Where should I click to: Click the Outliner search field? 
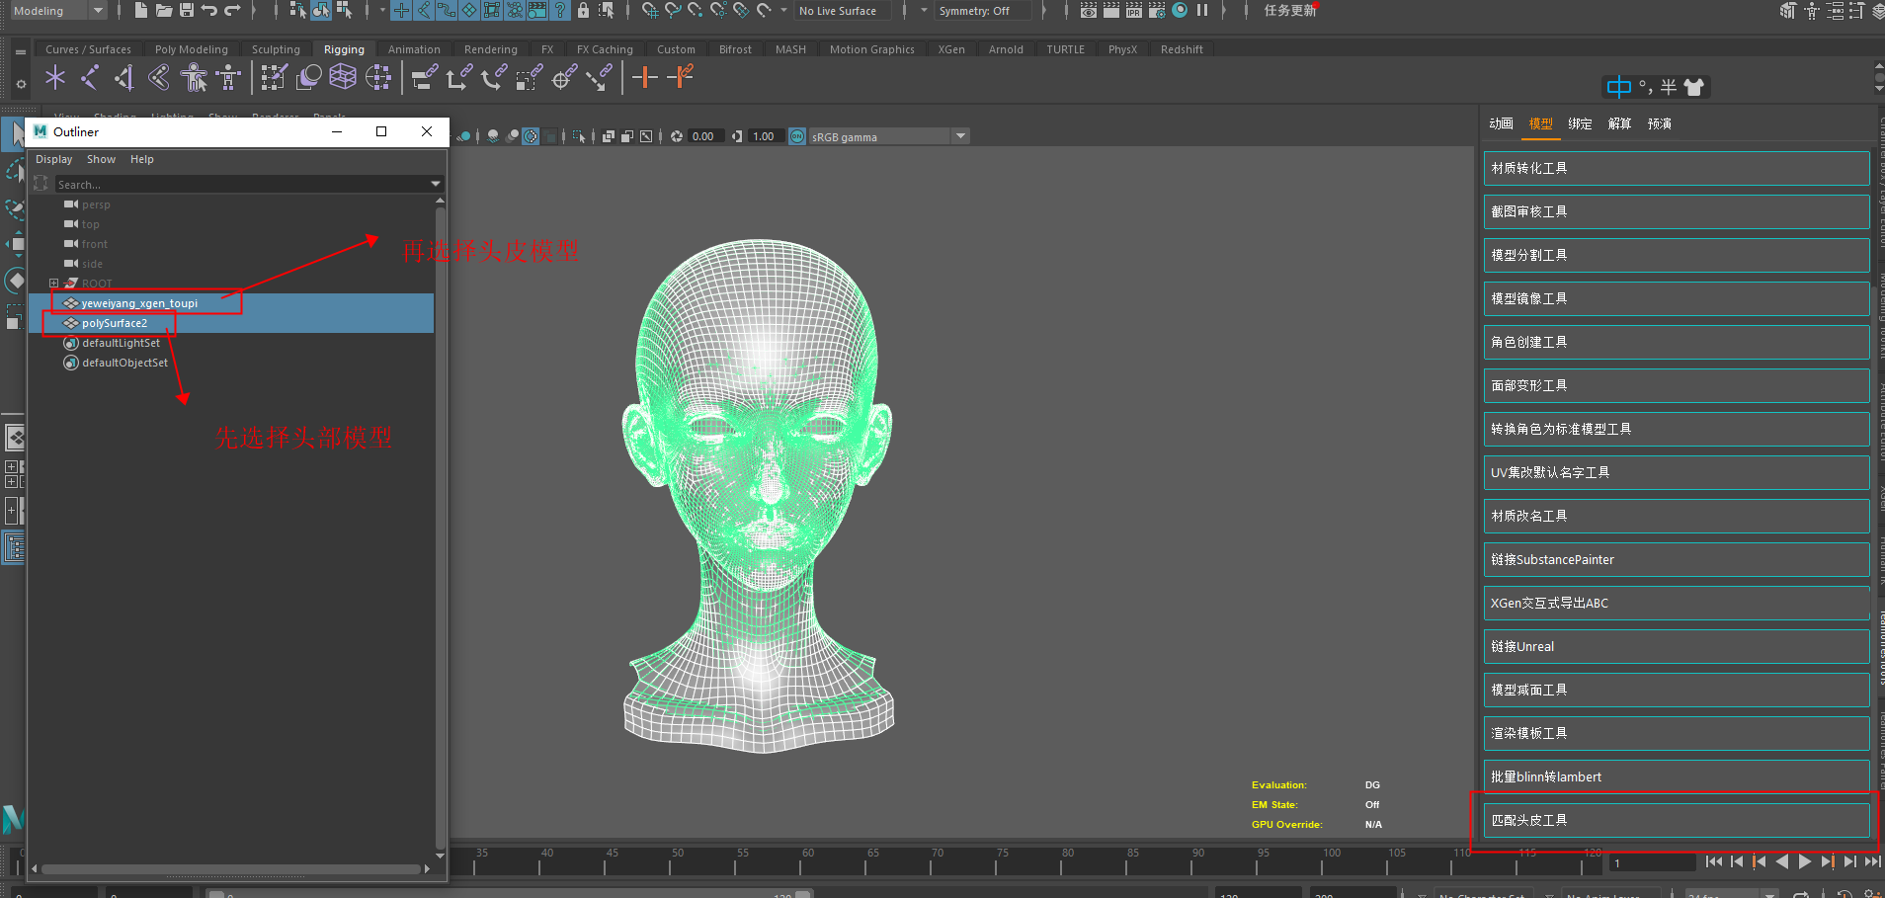[242, 185]
